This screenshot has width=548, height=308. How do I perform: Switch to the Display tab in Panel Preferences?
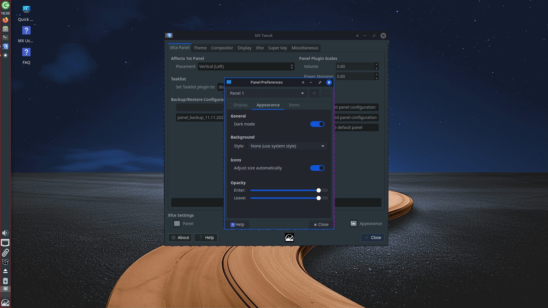[x=240, y=105]
